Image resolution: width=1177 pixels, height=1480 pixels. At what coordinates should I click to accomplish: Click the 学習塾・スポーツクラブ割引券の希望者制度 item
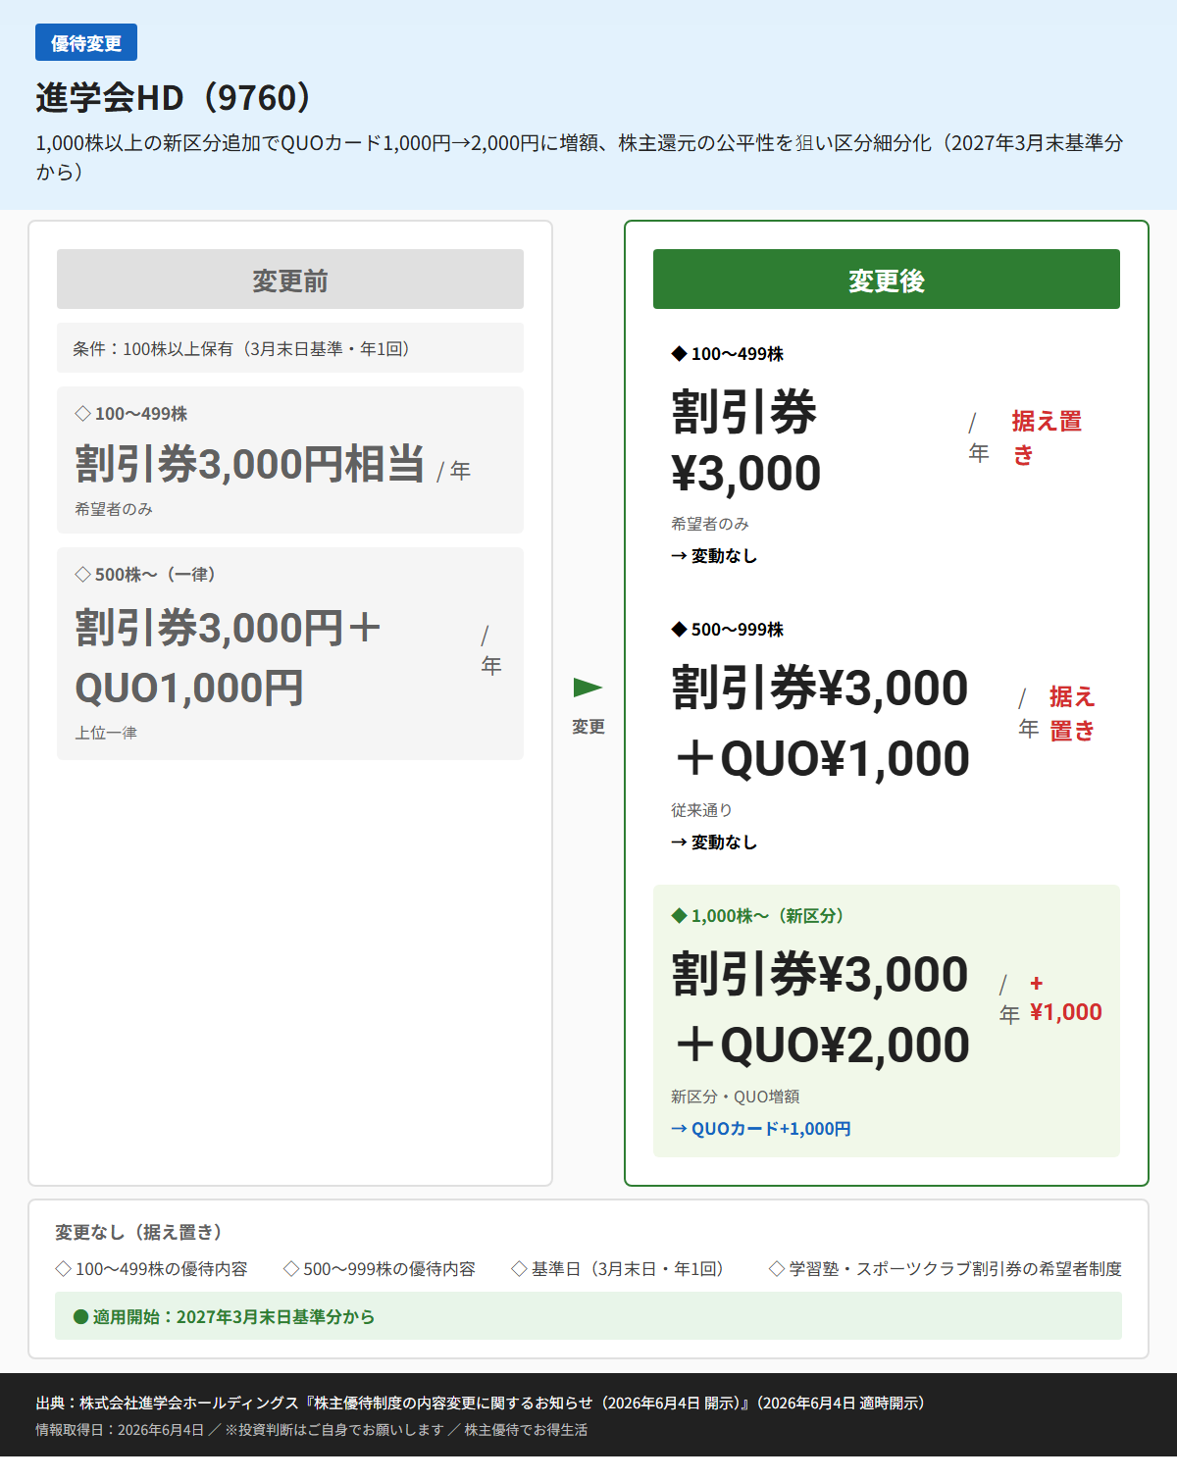pyautogui.click(x=946, y=1269)
